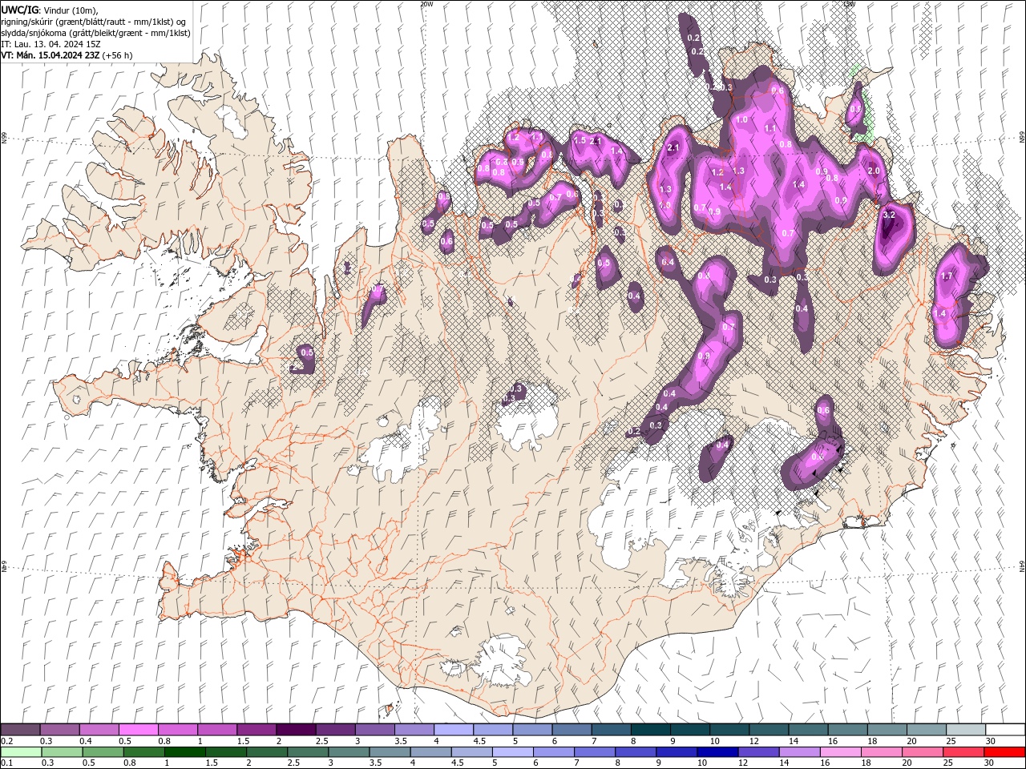Select the pale green 0.1 legend swatch

tap(20, 752)
